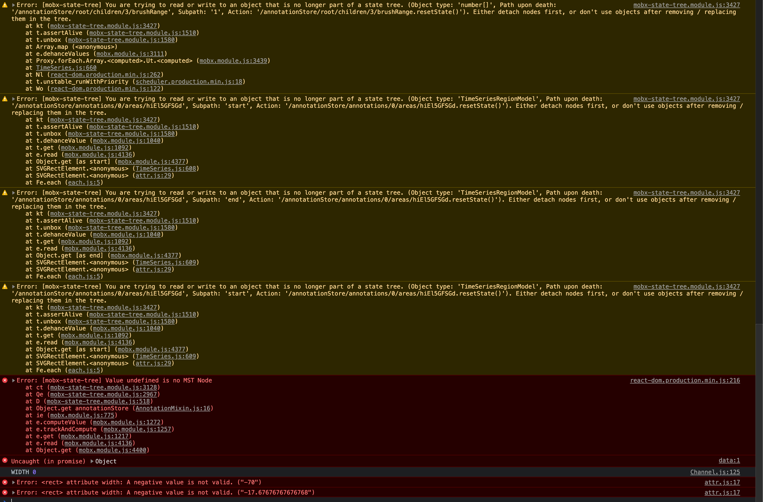Click the error icon on the '-70' width error
This screenshot has height=502, width=763.
point(5,482)
